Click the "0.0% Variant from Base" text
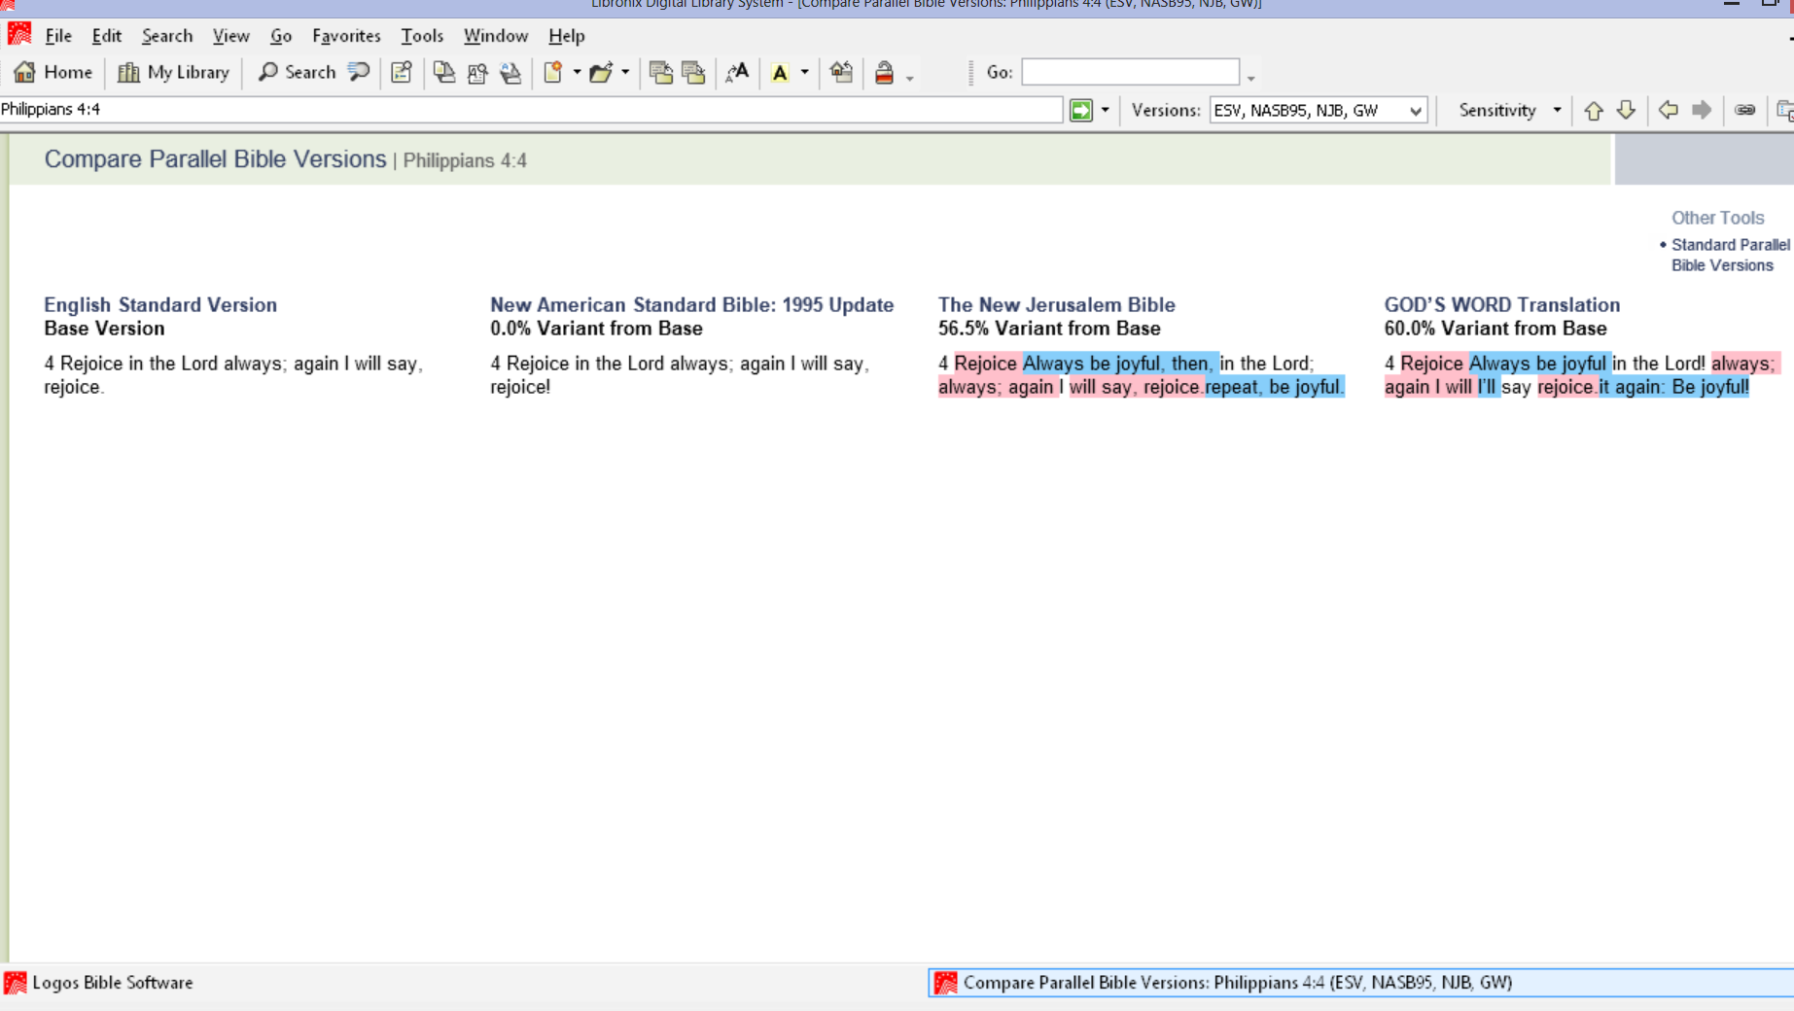This screenshot has width=1794, height=1011. (x=596, y=329)
